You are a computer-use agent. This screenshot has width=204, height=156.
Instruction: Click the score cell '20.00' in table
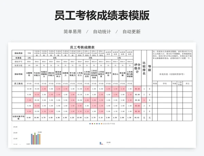[37, 100]
